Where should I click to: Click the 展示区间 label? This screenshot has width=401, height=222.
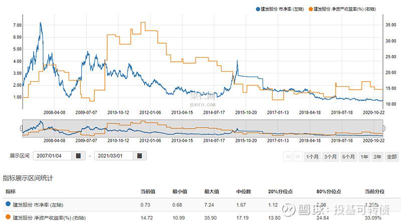tap(20, 155)
